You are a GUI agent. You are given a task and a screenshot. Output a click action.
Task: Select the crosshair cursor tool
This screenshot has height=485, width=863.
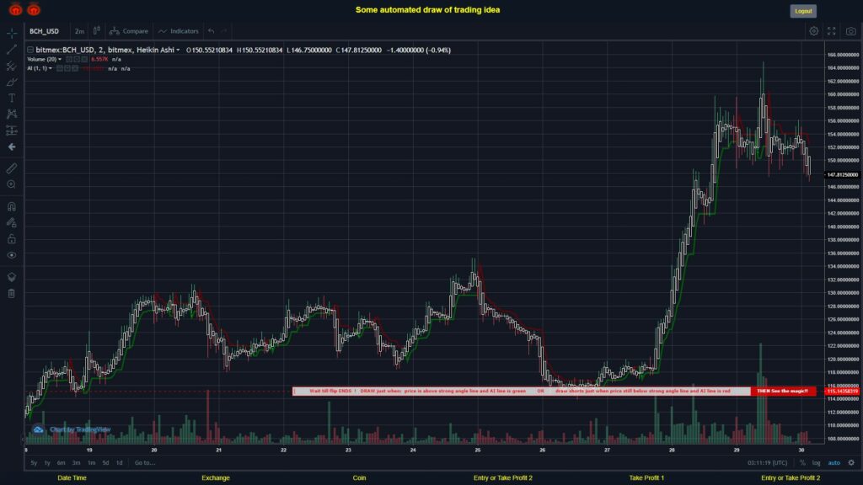pyautogui.click(x=11, y=34)
